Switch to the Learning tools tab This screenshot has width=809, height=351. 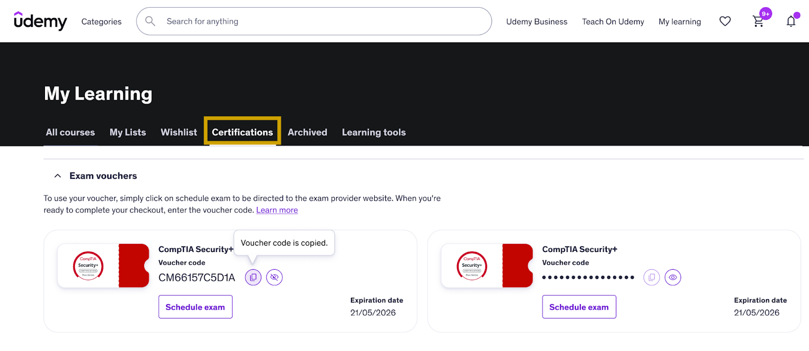[x=374, y=132]
